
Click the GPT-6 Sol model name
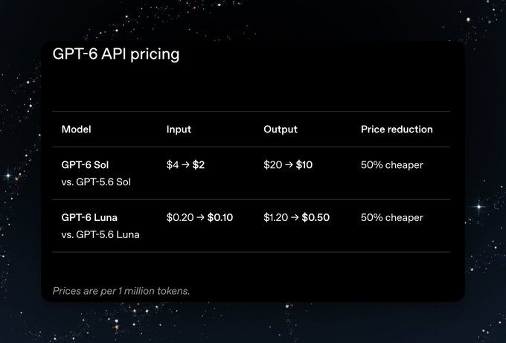point(85,165)
